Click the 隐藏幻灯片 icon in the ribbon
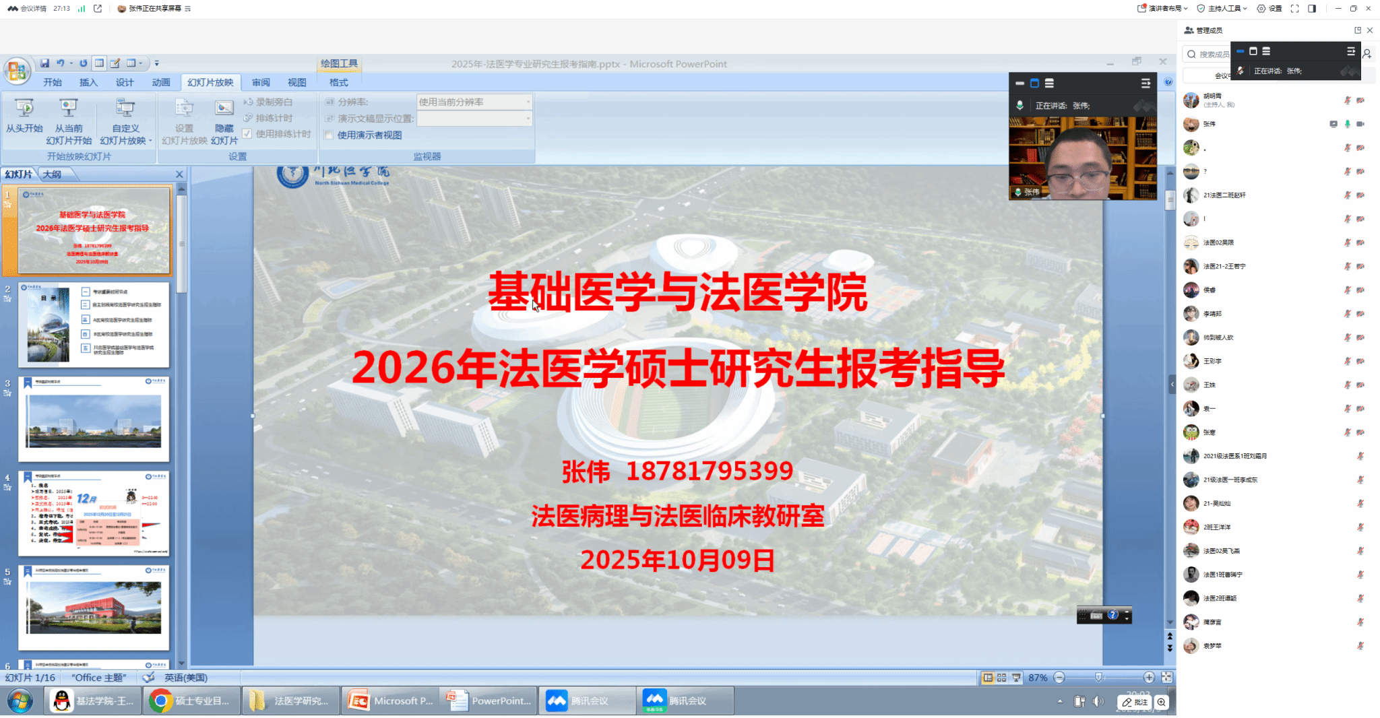The width and height of the screenshot is (1380, 718). [224, 108]
